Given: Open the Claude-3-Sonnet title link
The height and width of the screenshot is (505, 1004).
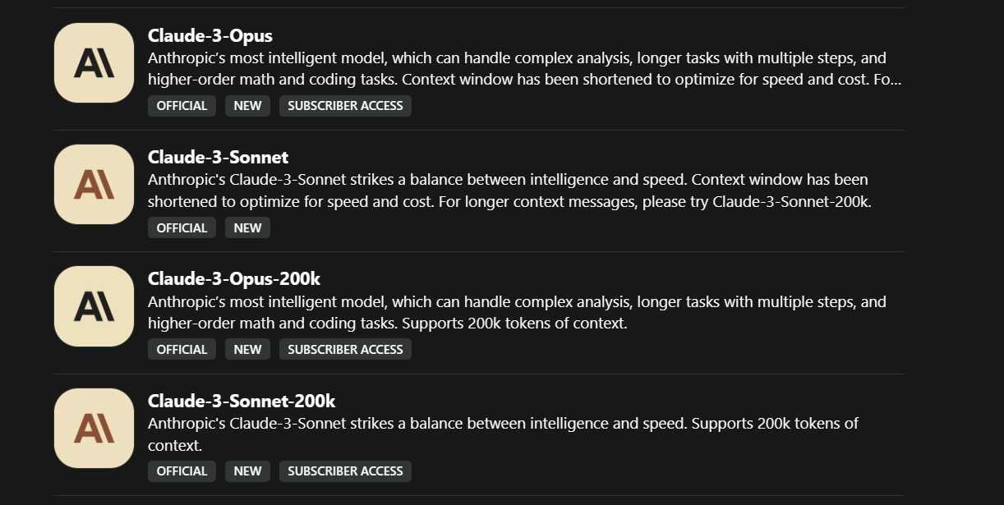Looking at the screenshot, I should 218,157.
